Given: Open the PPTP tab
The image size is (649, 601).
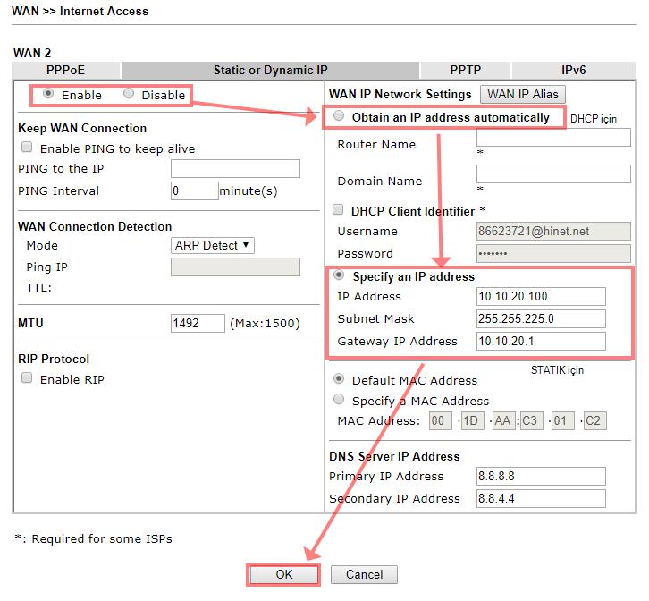Looking at the screenshot, I should click(x=464, y=71).
